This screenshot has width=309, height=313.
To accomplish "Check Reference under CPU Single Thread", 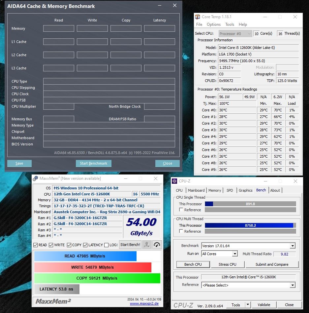I will [x=181, y=210].
